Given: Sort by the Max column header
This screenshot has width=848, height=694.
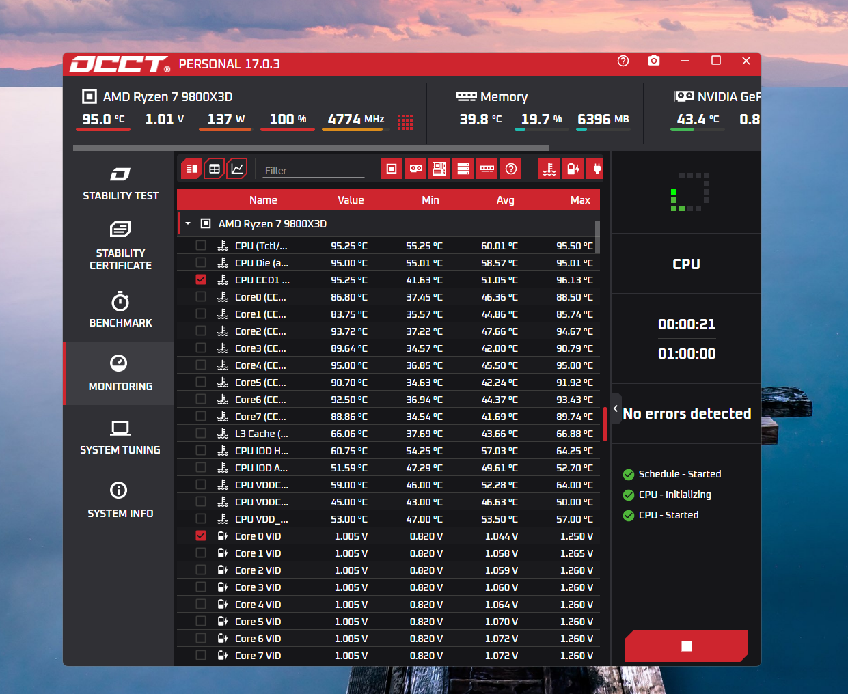Looking at the screenshot, I should tap(580, 200).
